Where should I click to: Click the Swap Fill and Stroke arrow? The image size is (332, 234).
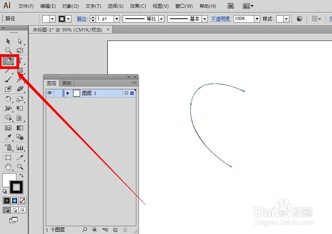point(21,175)
